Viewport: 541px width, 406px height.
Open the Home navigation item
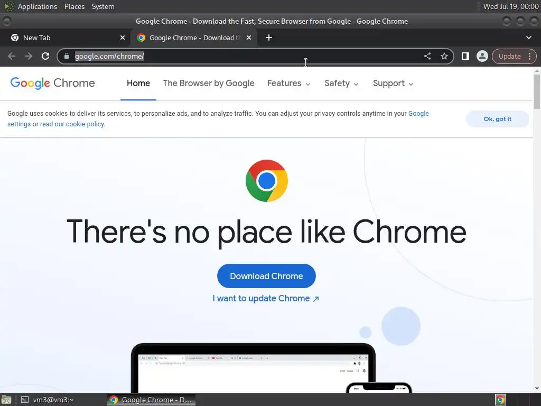coord(138,83)
